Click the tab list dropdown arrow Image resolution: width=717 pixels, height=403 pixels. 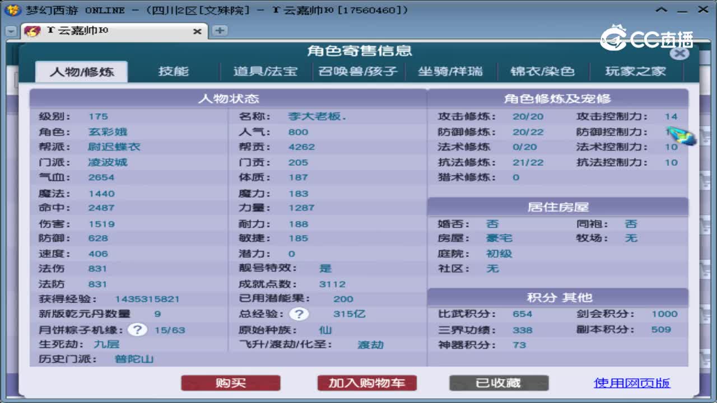pos(11,31)
